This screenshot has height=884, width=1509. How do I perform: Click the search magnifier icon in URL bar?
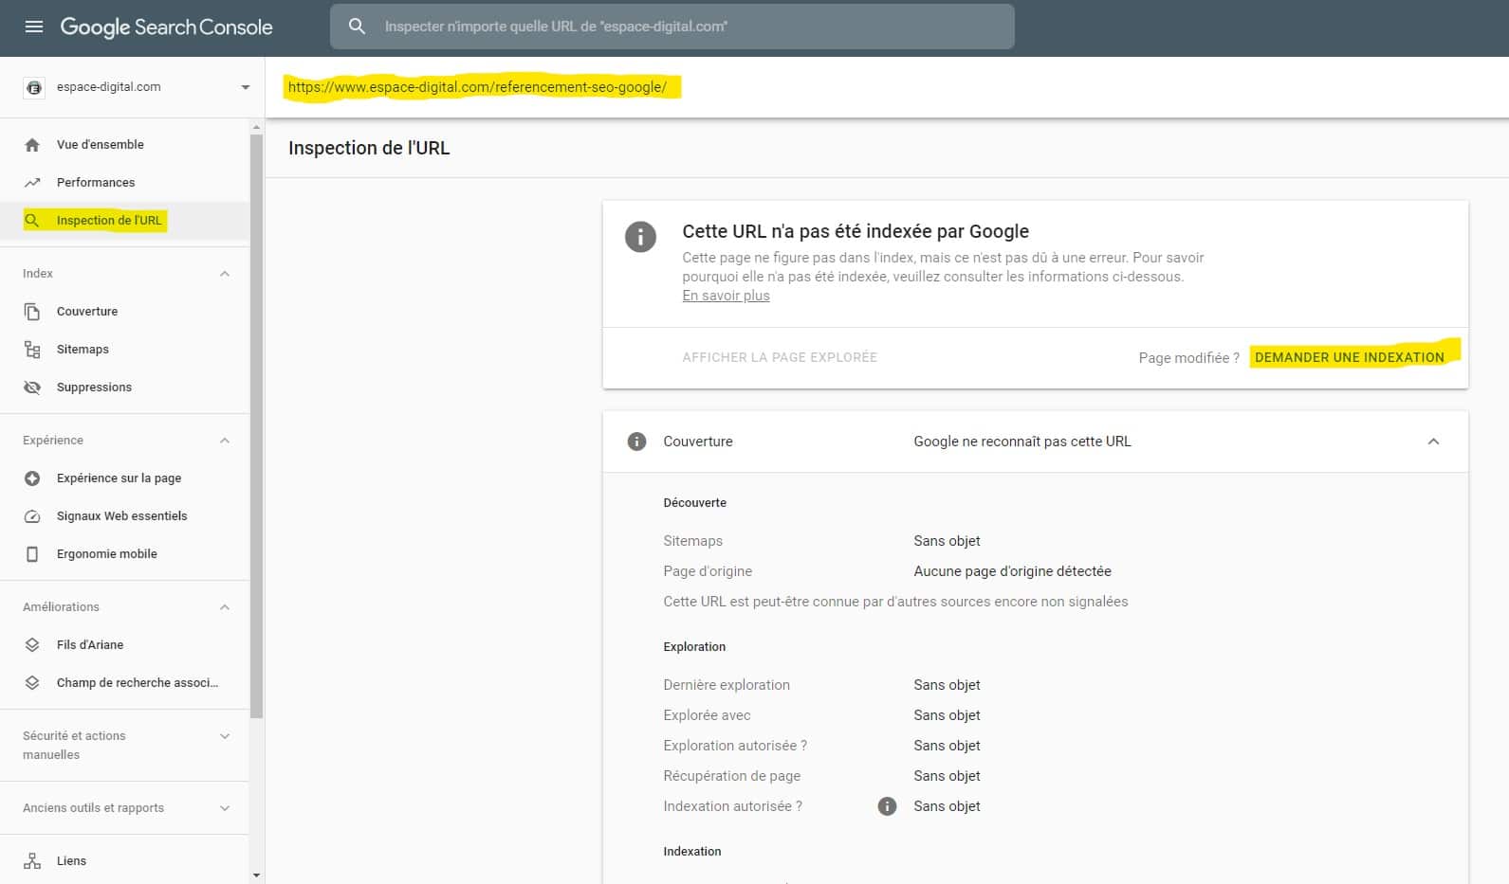[357, 27]
